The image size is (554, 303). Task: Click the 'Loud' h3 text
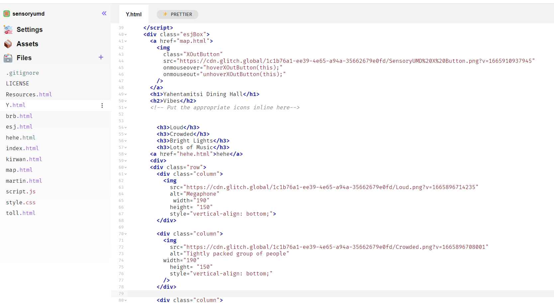(176, 127)
